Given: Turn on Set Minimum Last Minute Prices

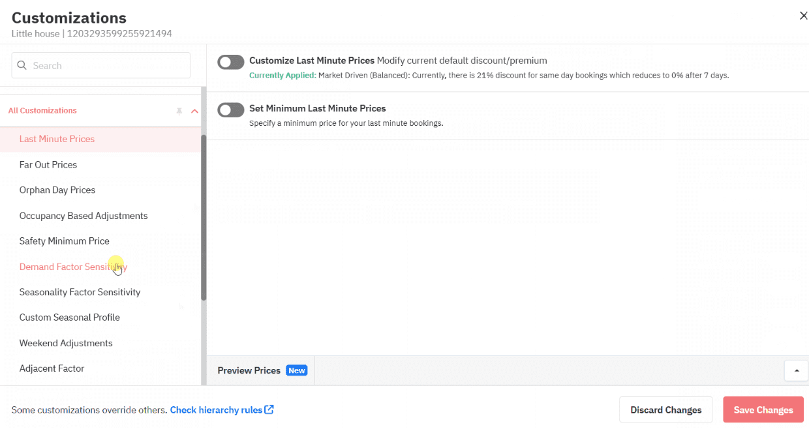Looking at the screenshot, I should 230,110.
